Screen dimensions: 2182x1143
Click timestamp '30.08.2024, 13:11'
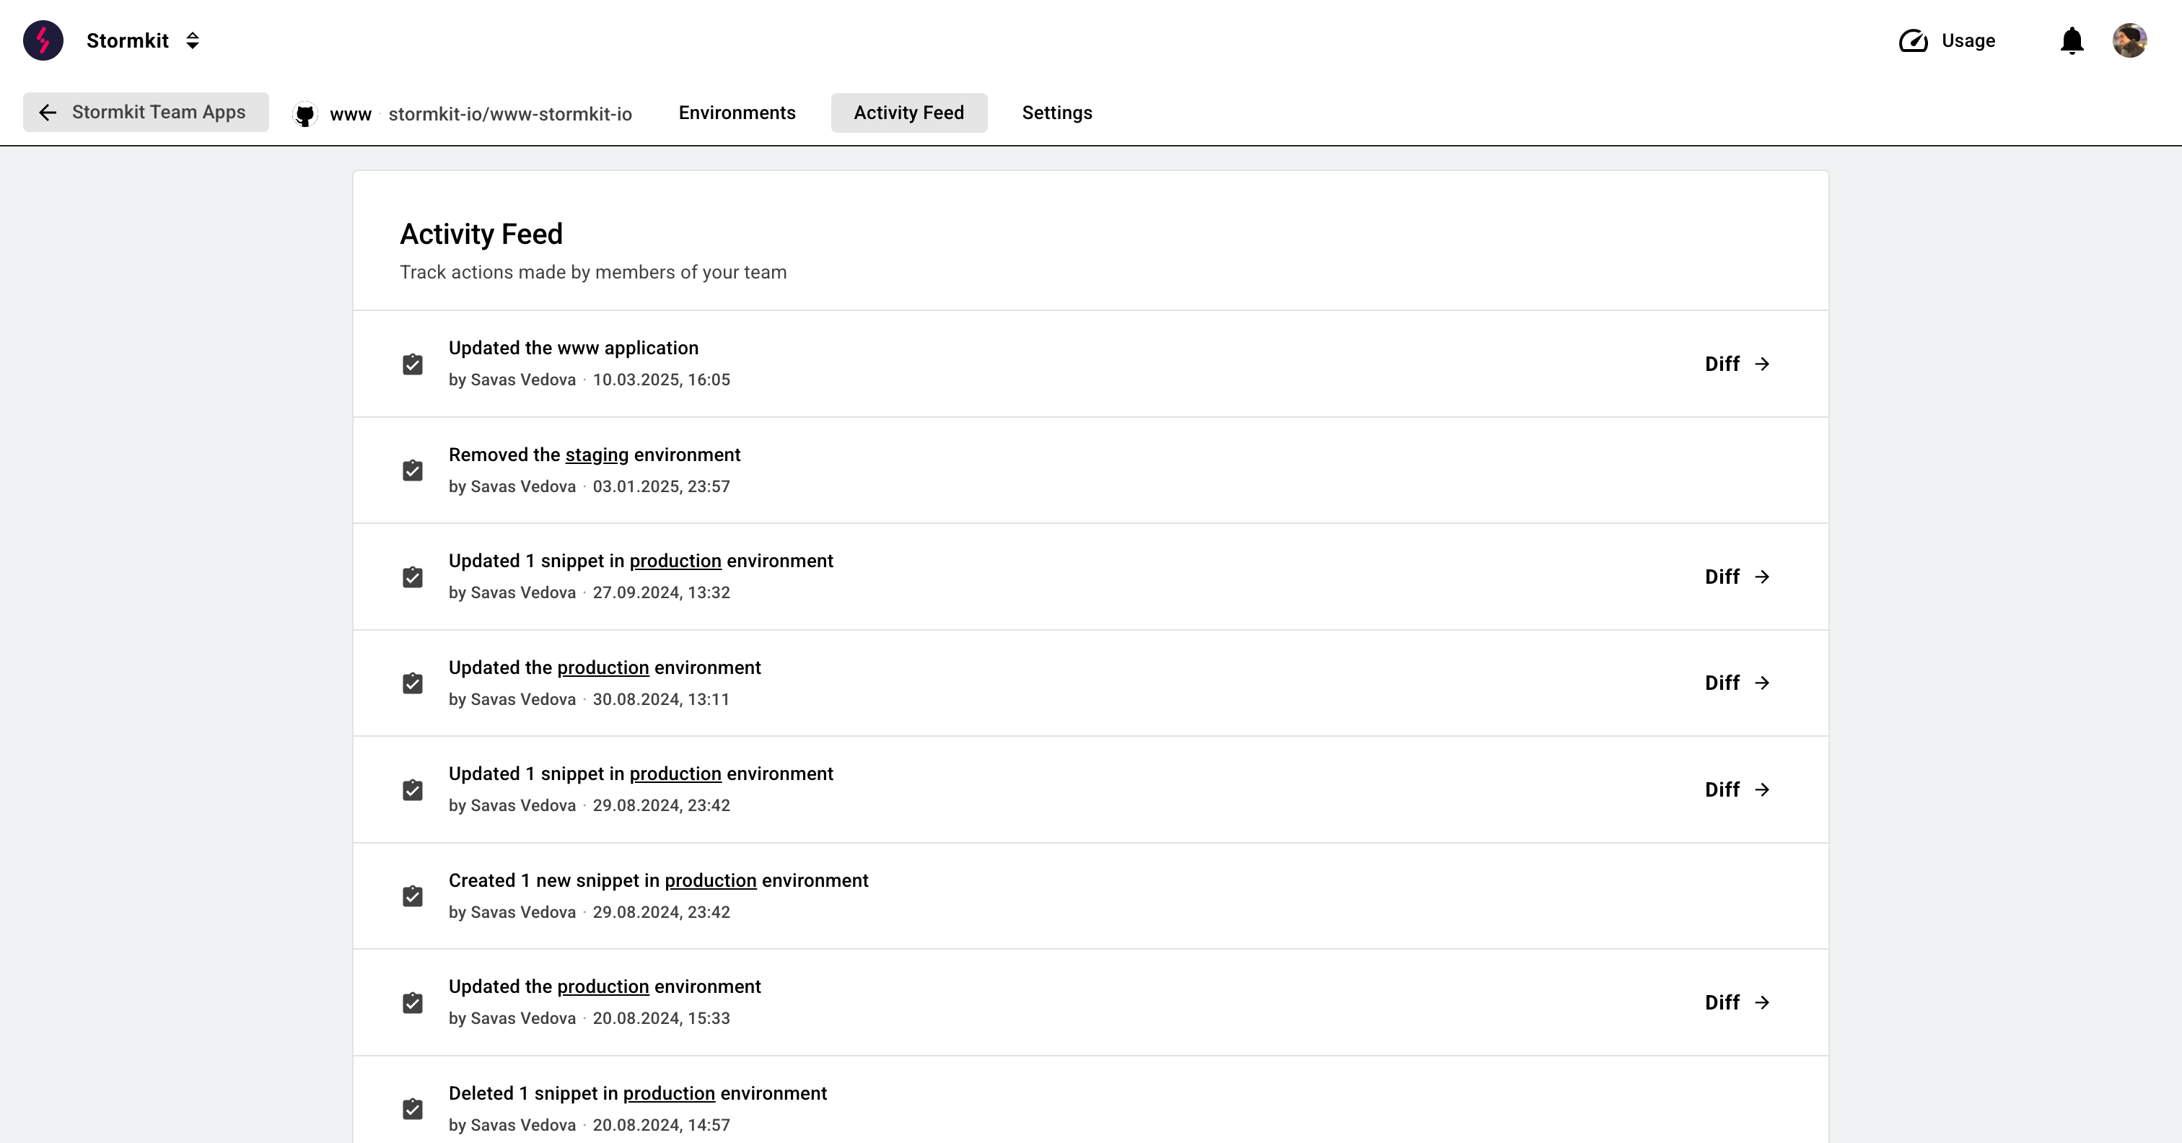tap(662, 699)
